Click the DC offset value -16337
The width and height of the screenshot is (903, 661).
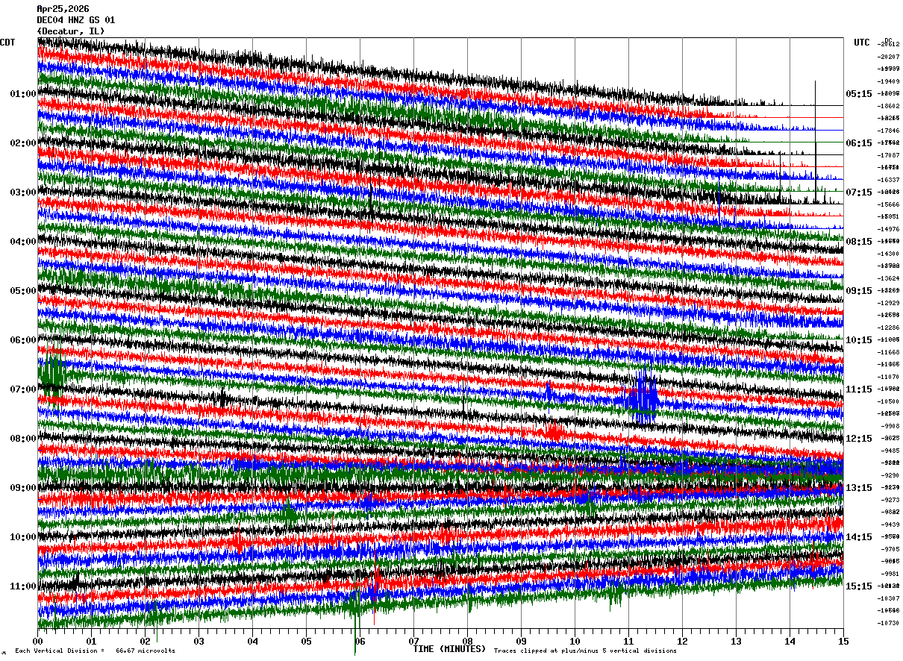tap(890, 180)
